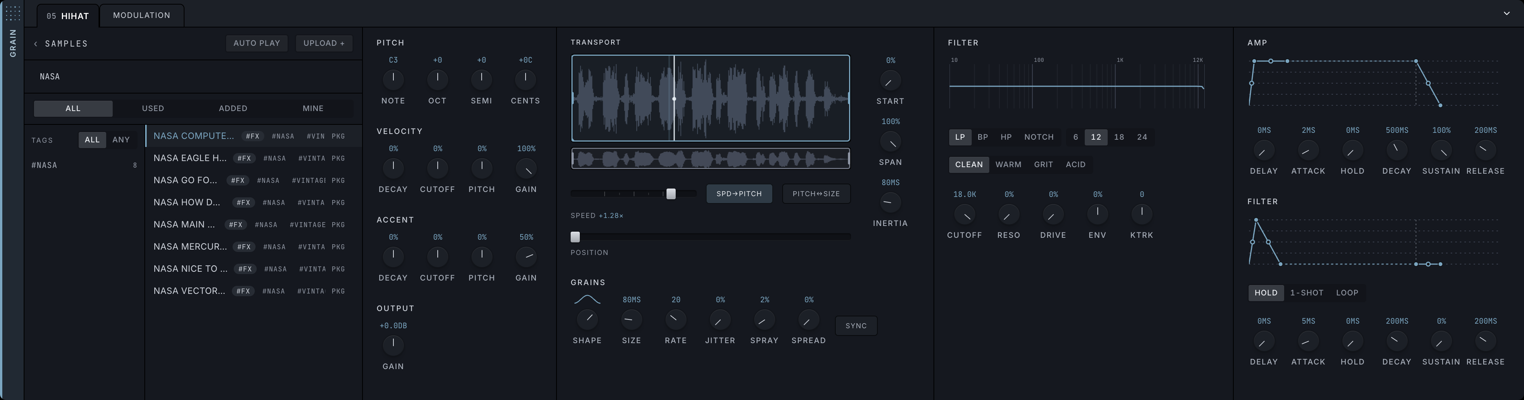Click the Pitch Note knob
This screenshot has height=400, width=1524.
tap(393, 79)
